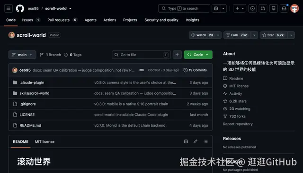Click the Copilot icon in README toolbar
The width and height of the screenshot is (303, 173).
point(186,141)
